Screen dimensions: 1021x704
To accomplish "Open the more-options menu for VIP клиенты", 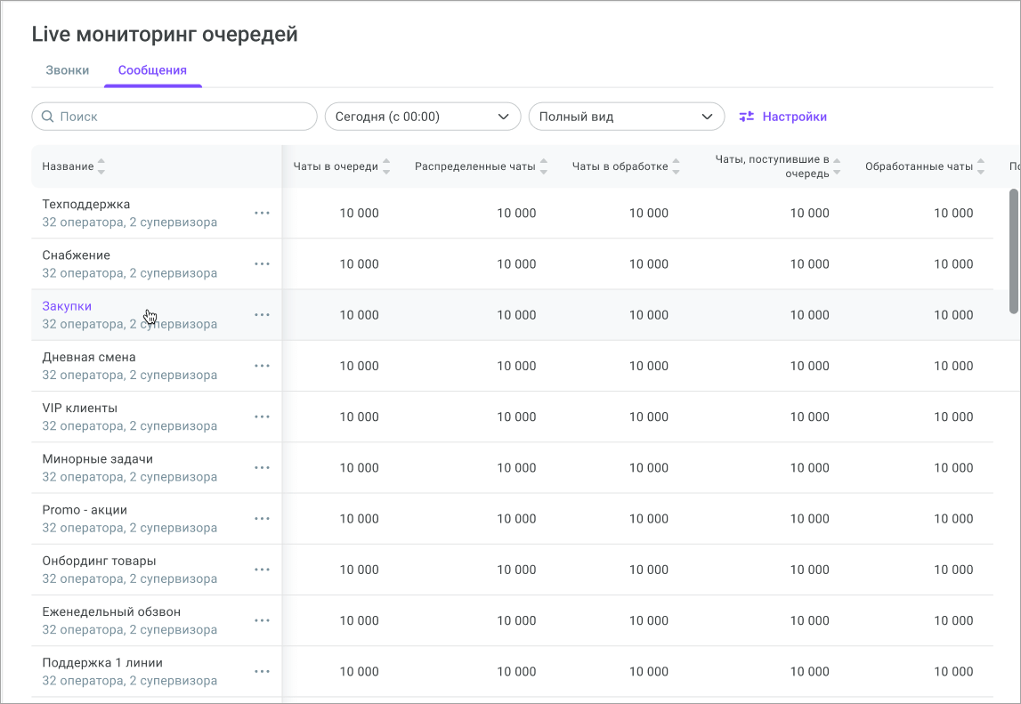I will 262,417.
